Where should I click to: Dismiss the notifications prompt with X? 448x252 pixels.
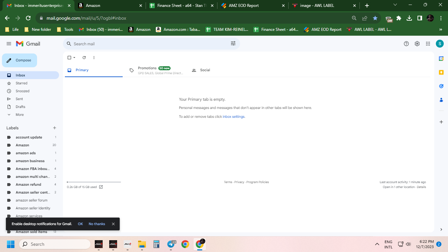point(113,224)
